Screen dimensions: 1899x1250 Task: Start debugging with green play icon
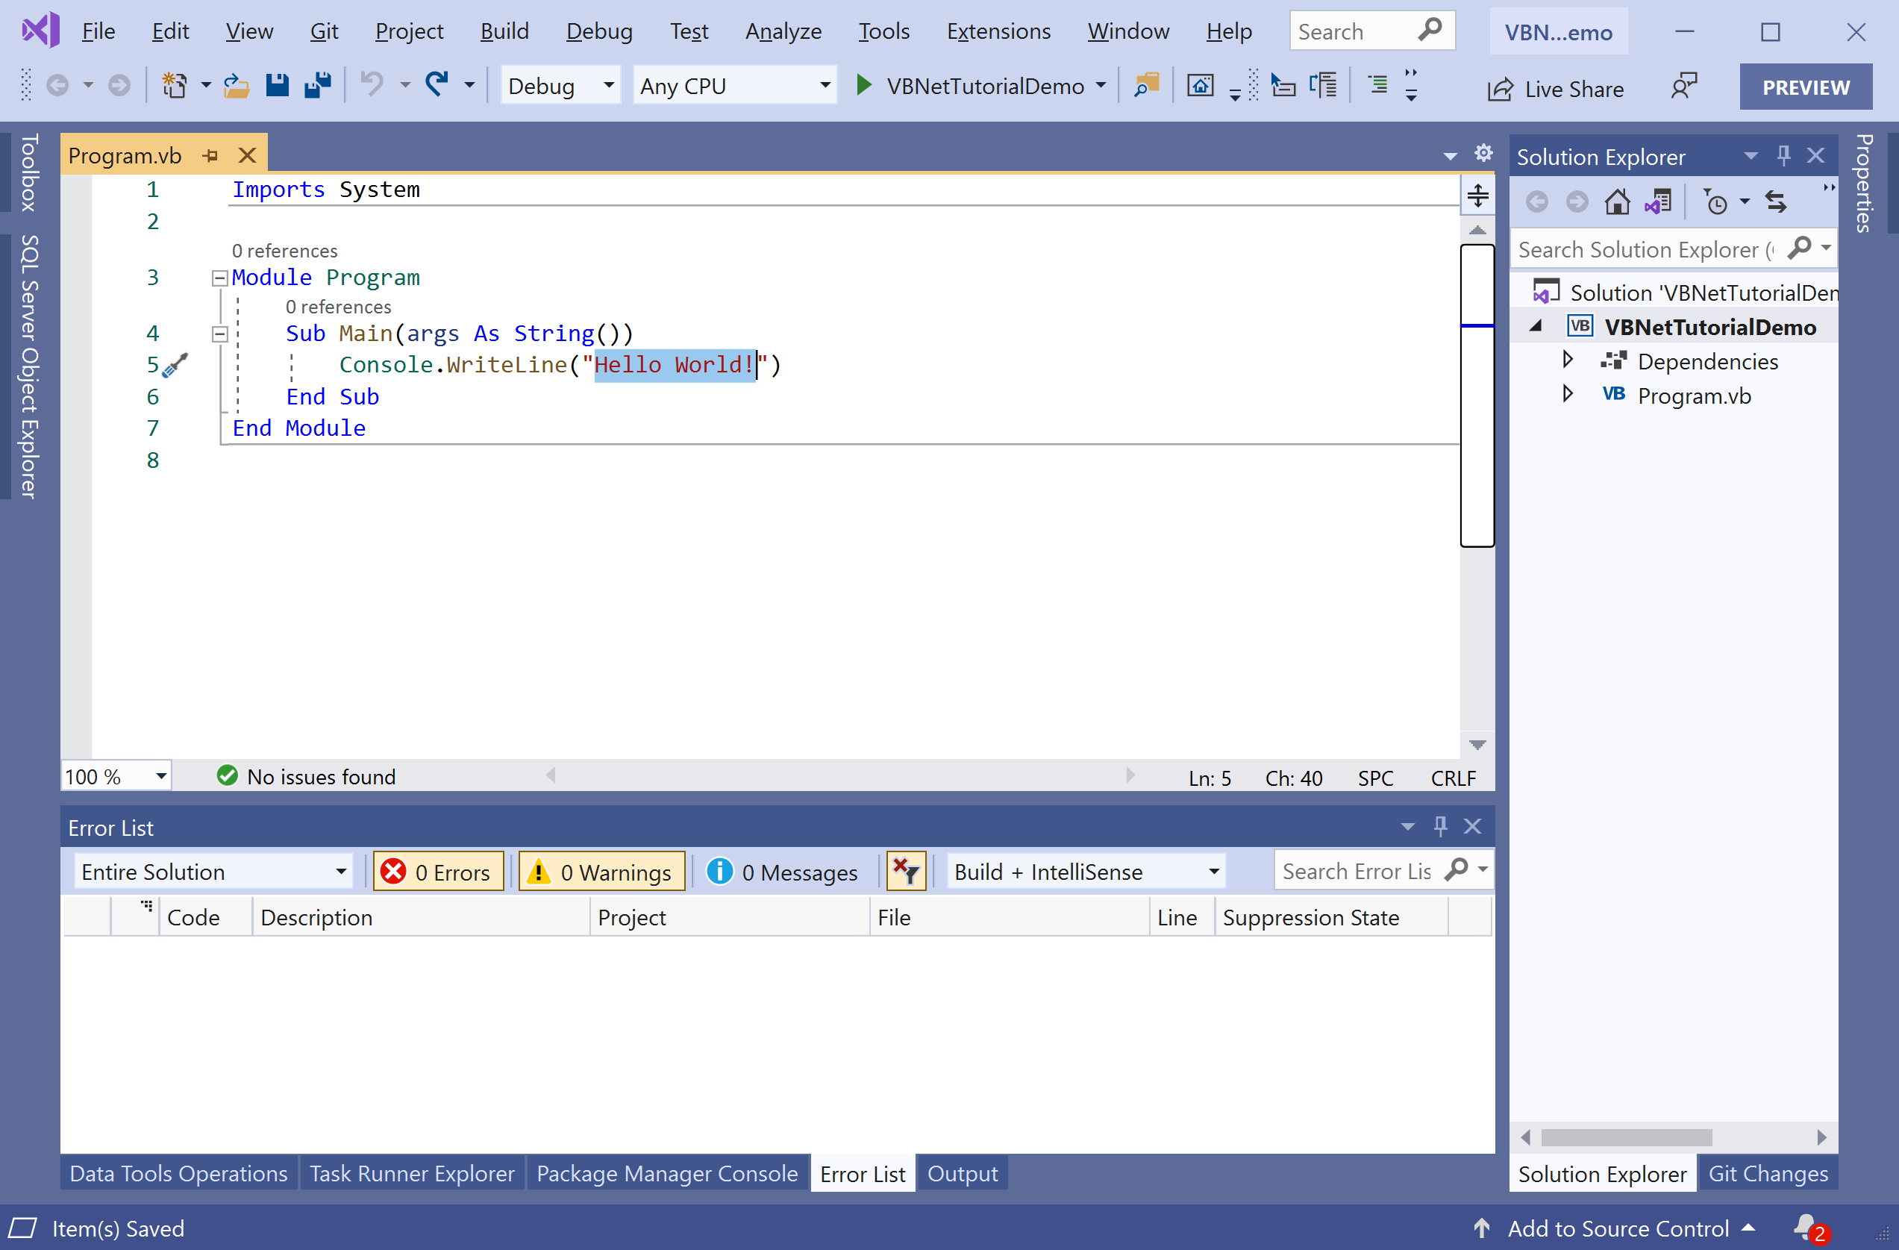[863, 84]
